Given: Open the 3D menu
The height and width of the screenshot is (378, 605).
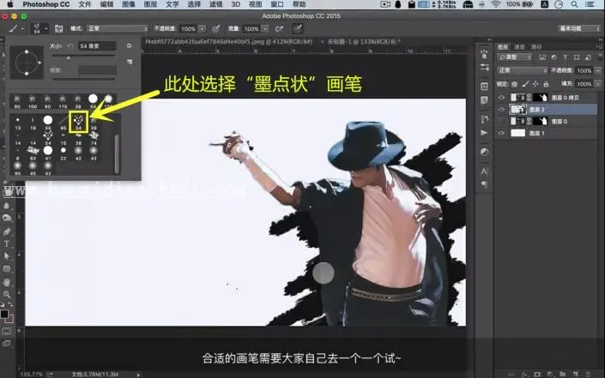Looking at the screenshot, I should pos(236,4).
